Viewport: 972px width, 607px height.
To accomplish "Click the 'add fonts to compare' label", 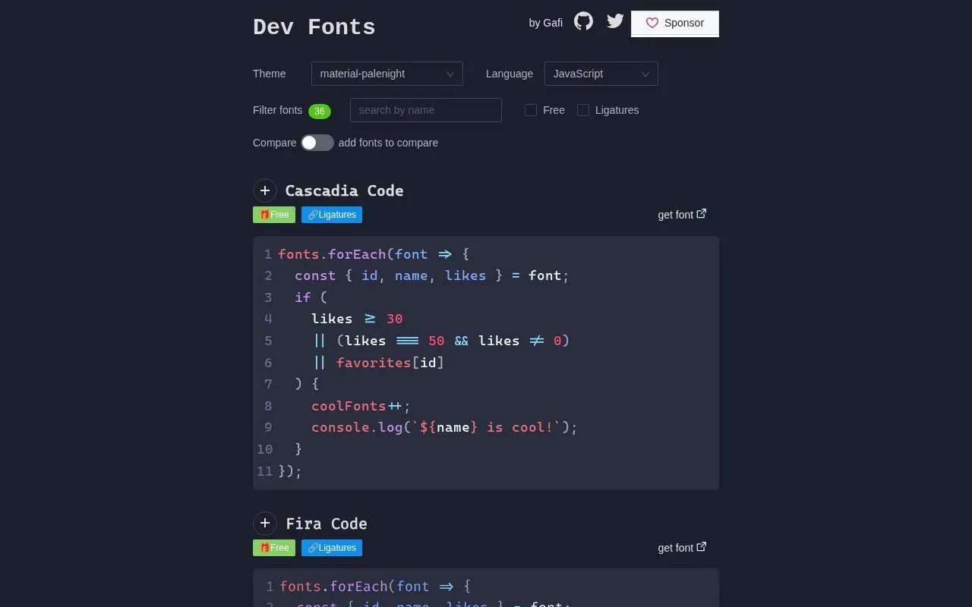I will pos(388,143).
